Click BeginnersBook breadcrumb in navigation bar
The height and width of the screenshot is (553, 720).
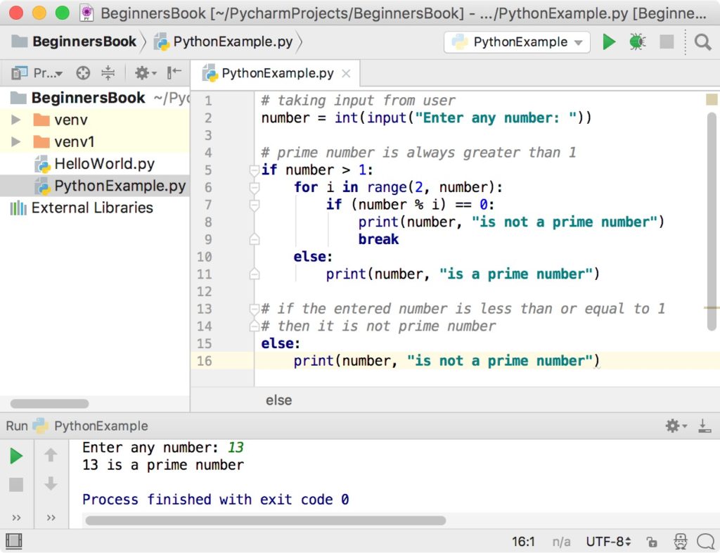coord(75,42)
